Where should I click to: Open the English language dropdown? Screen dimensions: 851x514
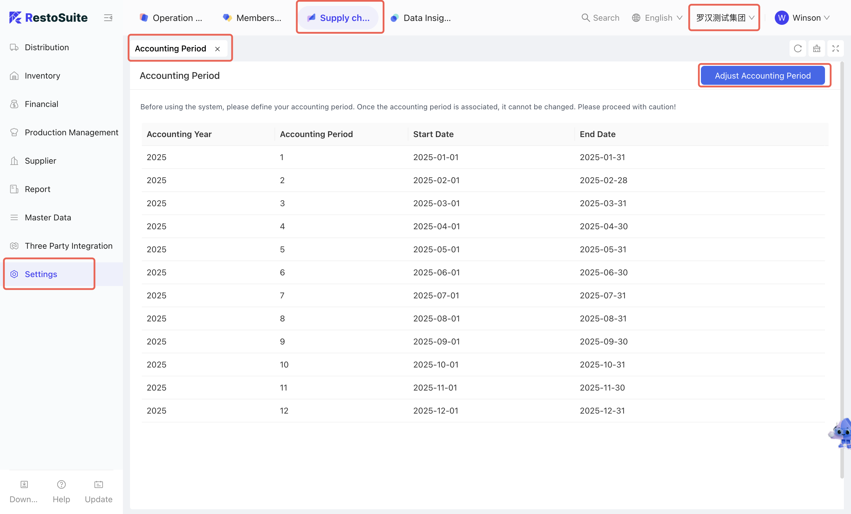(x=657, y=18)
